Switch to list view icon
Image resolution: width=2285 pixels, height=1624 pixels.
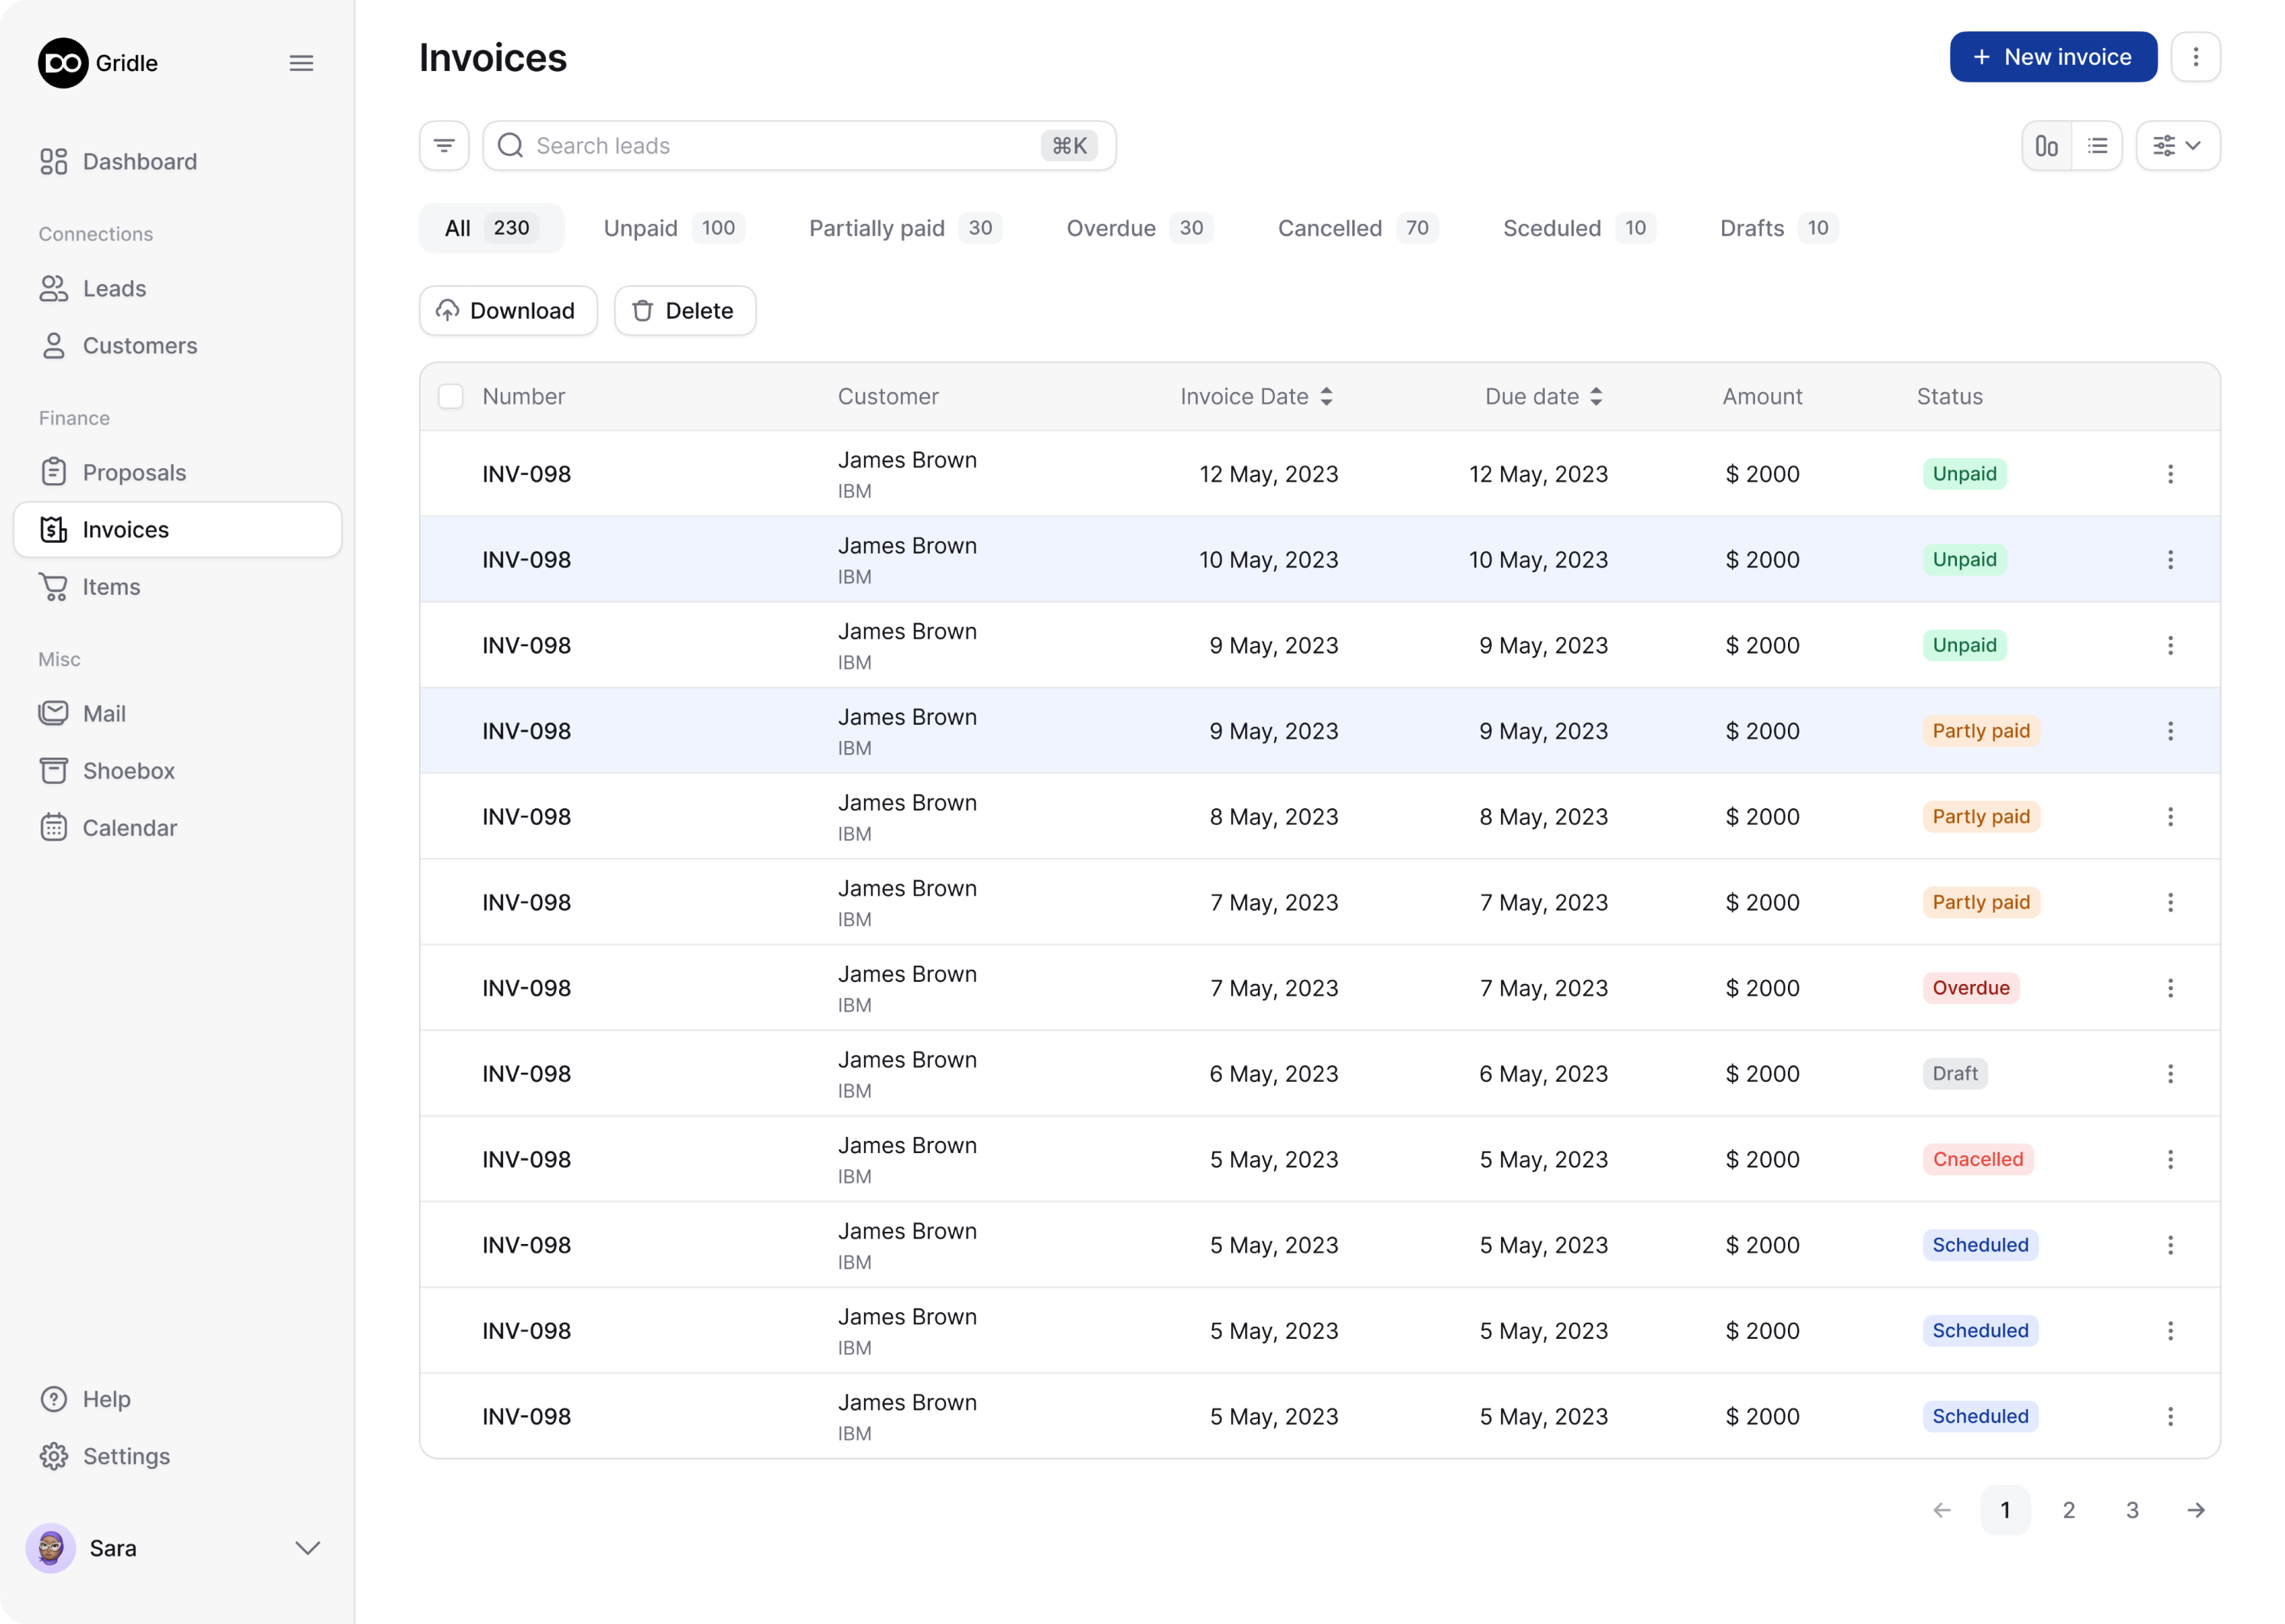(2097, 146)
